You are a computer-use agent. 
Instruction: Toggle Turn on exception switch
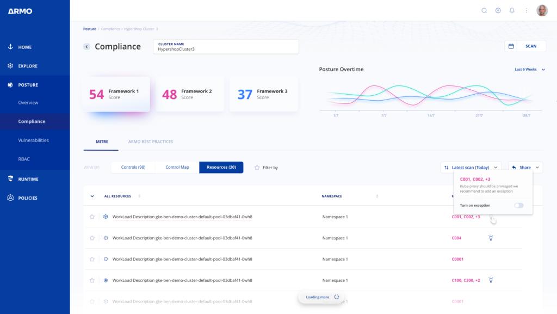coord(518,205)
